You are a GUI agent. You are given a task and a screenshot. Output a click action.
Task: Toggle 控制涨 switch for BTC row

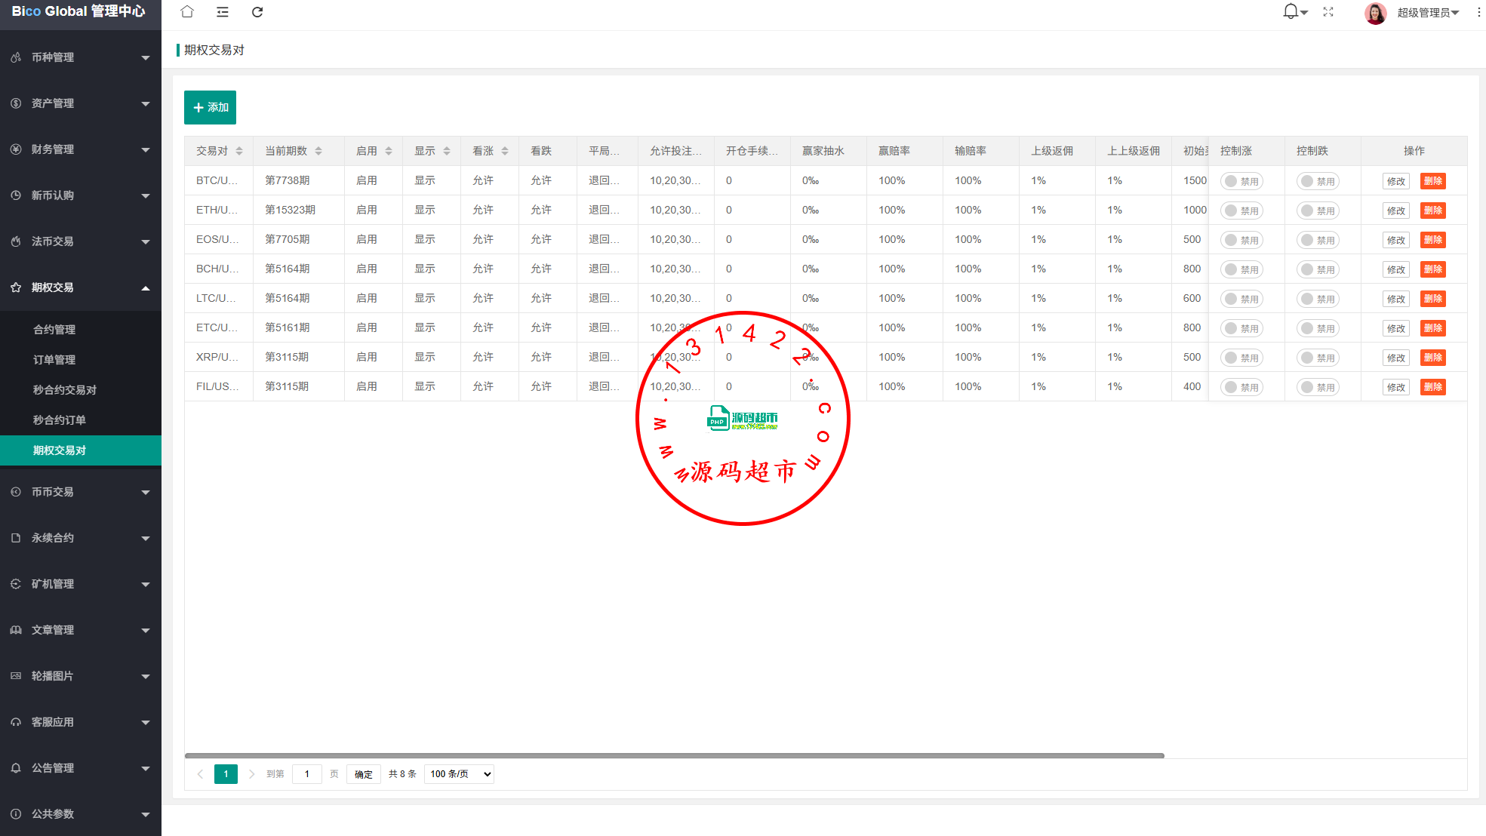click(x=1241, y=181)
